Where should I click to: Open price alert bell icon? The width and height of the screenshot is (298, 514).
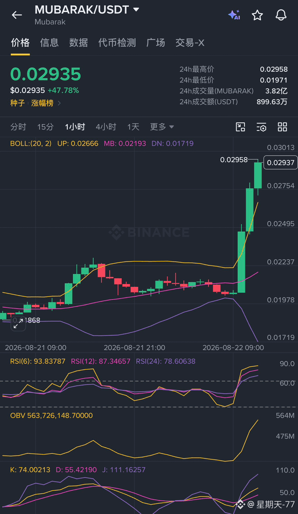(x=281, y=15)
